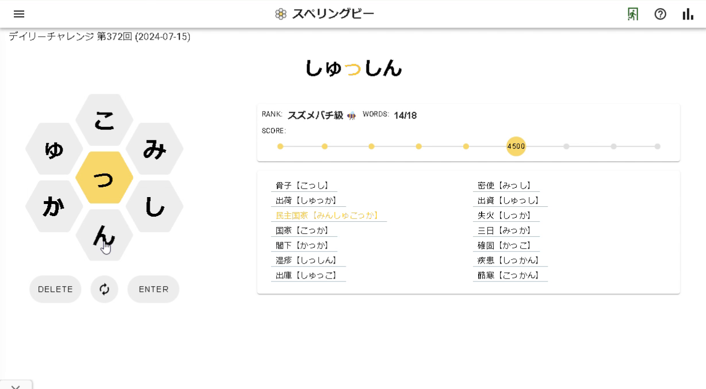The height and width of the screenshot is (389, 706).
Task: View statistics via the bar chart icon
Action: coord(688,13)
